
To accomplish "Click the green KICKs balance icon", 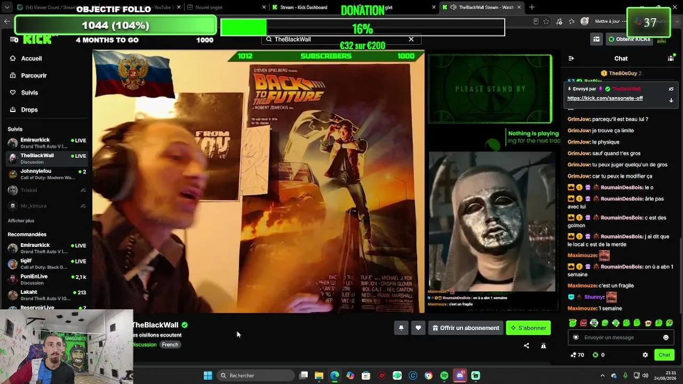I will 595,355.
